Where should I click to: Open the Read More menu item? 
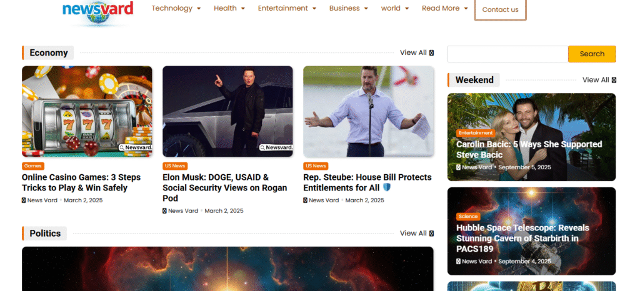coord(441,8)
